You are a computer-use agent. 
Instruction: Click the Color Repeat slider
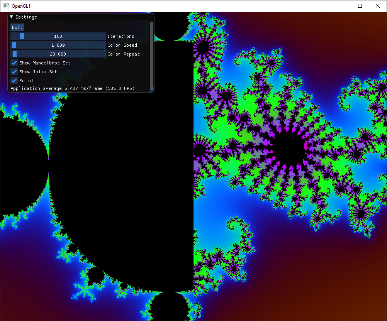[58, 54]
